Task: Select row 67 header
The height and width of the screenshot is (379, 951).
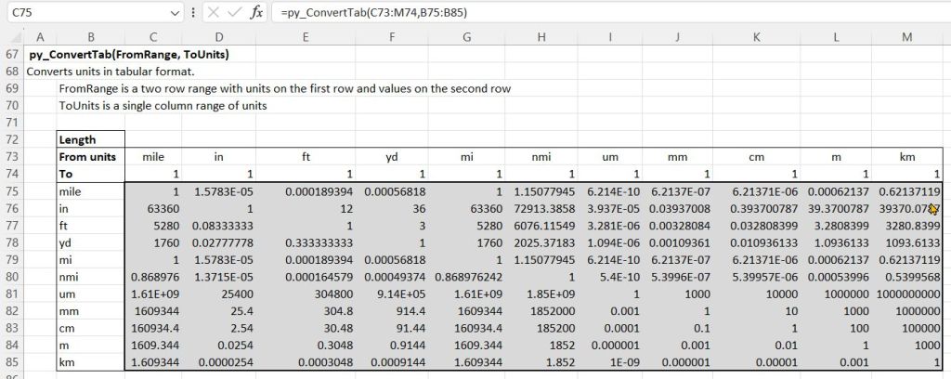Action: pyautogui.click(x=12, y=55)
